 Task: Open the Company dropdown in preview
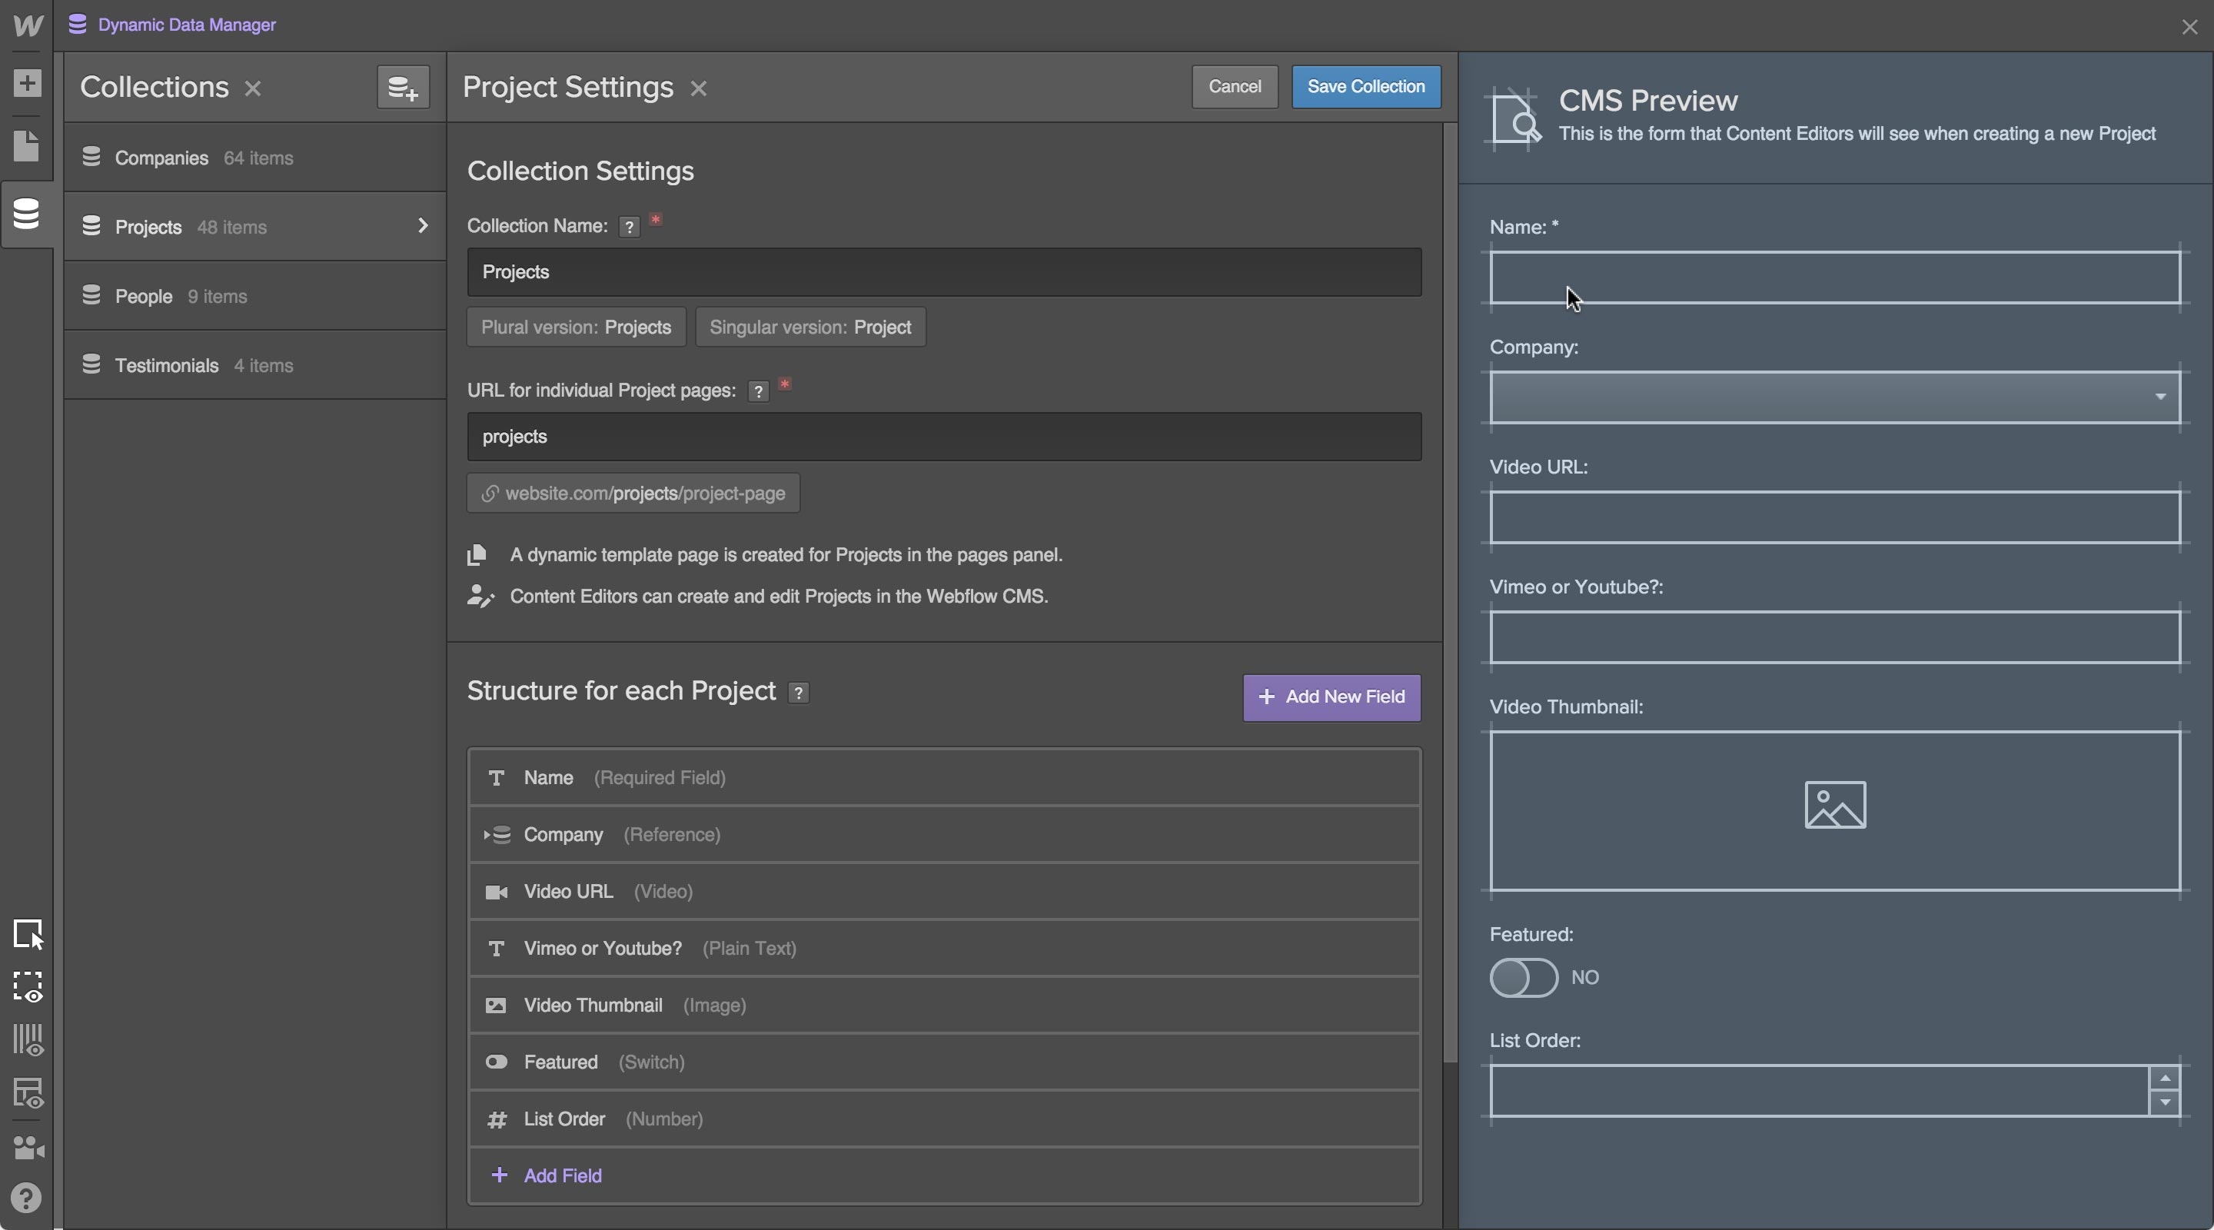1834,397
